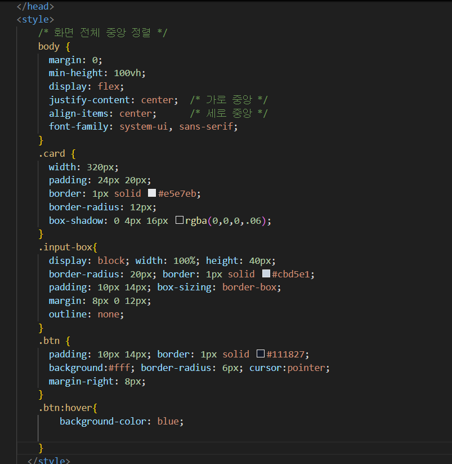Click the closing </head> tag

35,7
